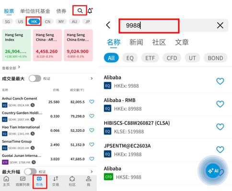This screenshot has height=191, width=232.
Task: Select the JP market chip
Action: point(87,22)
